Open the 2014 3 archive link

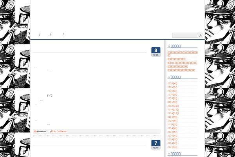click(x=172, y=139)
